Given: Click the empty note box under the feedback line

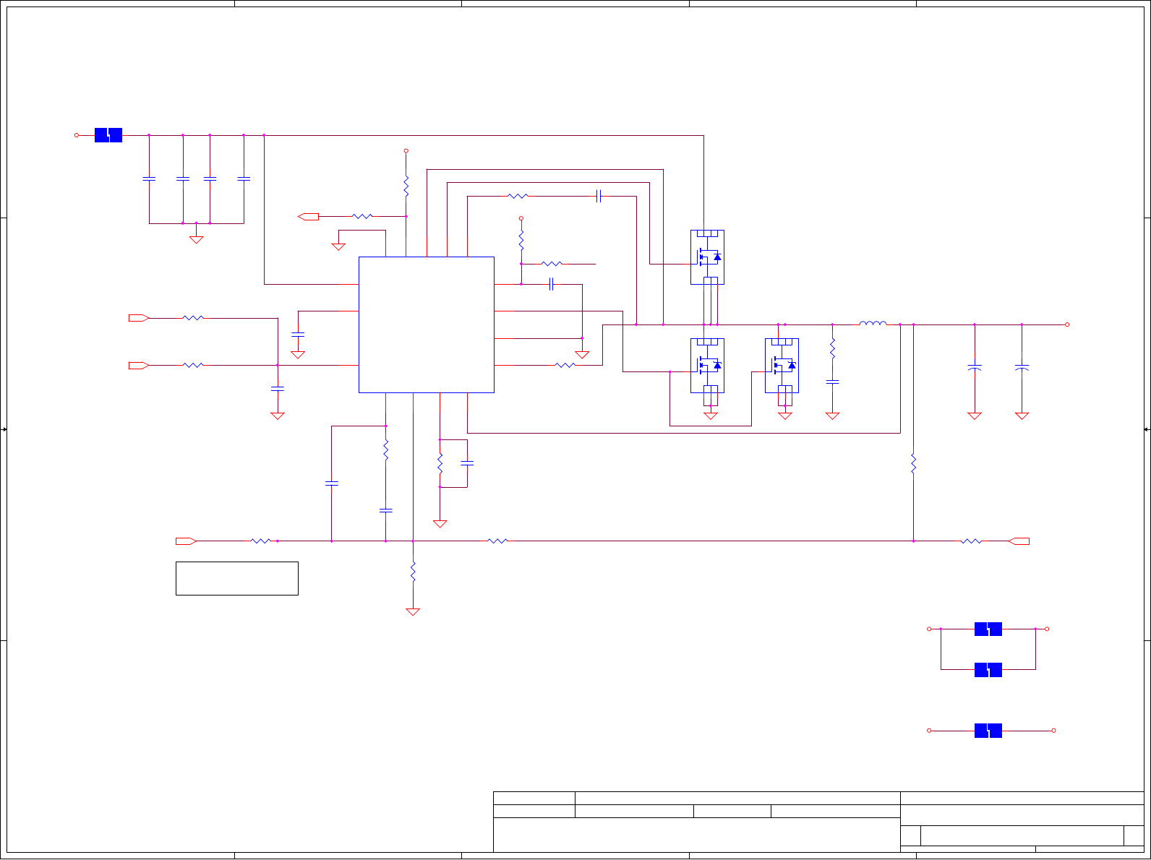Looking at the screenshot, I should click(x=237, y=578).
